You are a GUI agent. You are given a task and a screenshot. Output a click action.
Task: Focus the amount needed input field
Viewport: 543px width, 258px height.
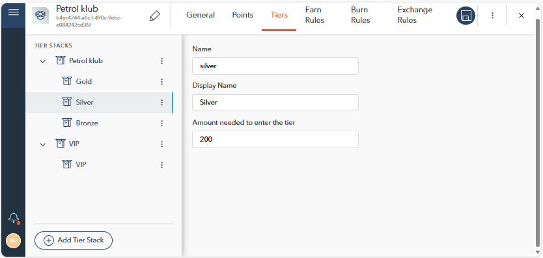coord(275,139)
